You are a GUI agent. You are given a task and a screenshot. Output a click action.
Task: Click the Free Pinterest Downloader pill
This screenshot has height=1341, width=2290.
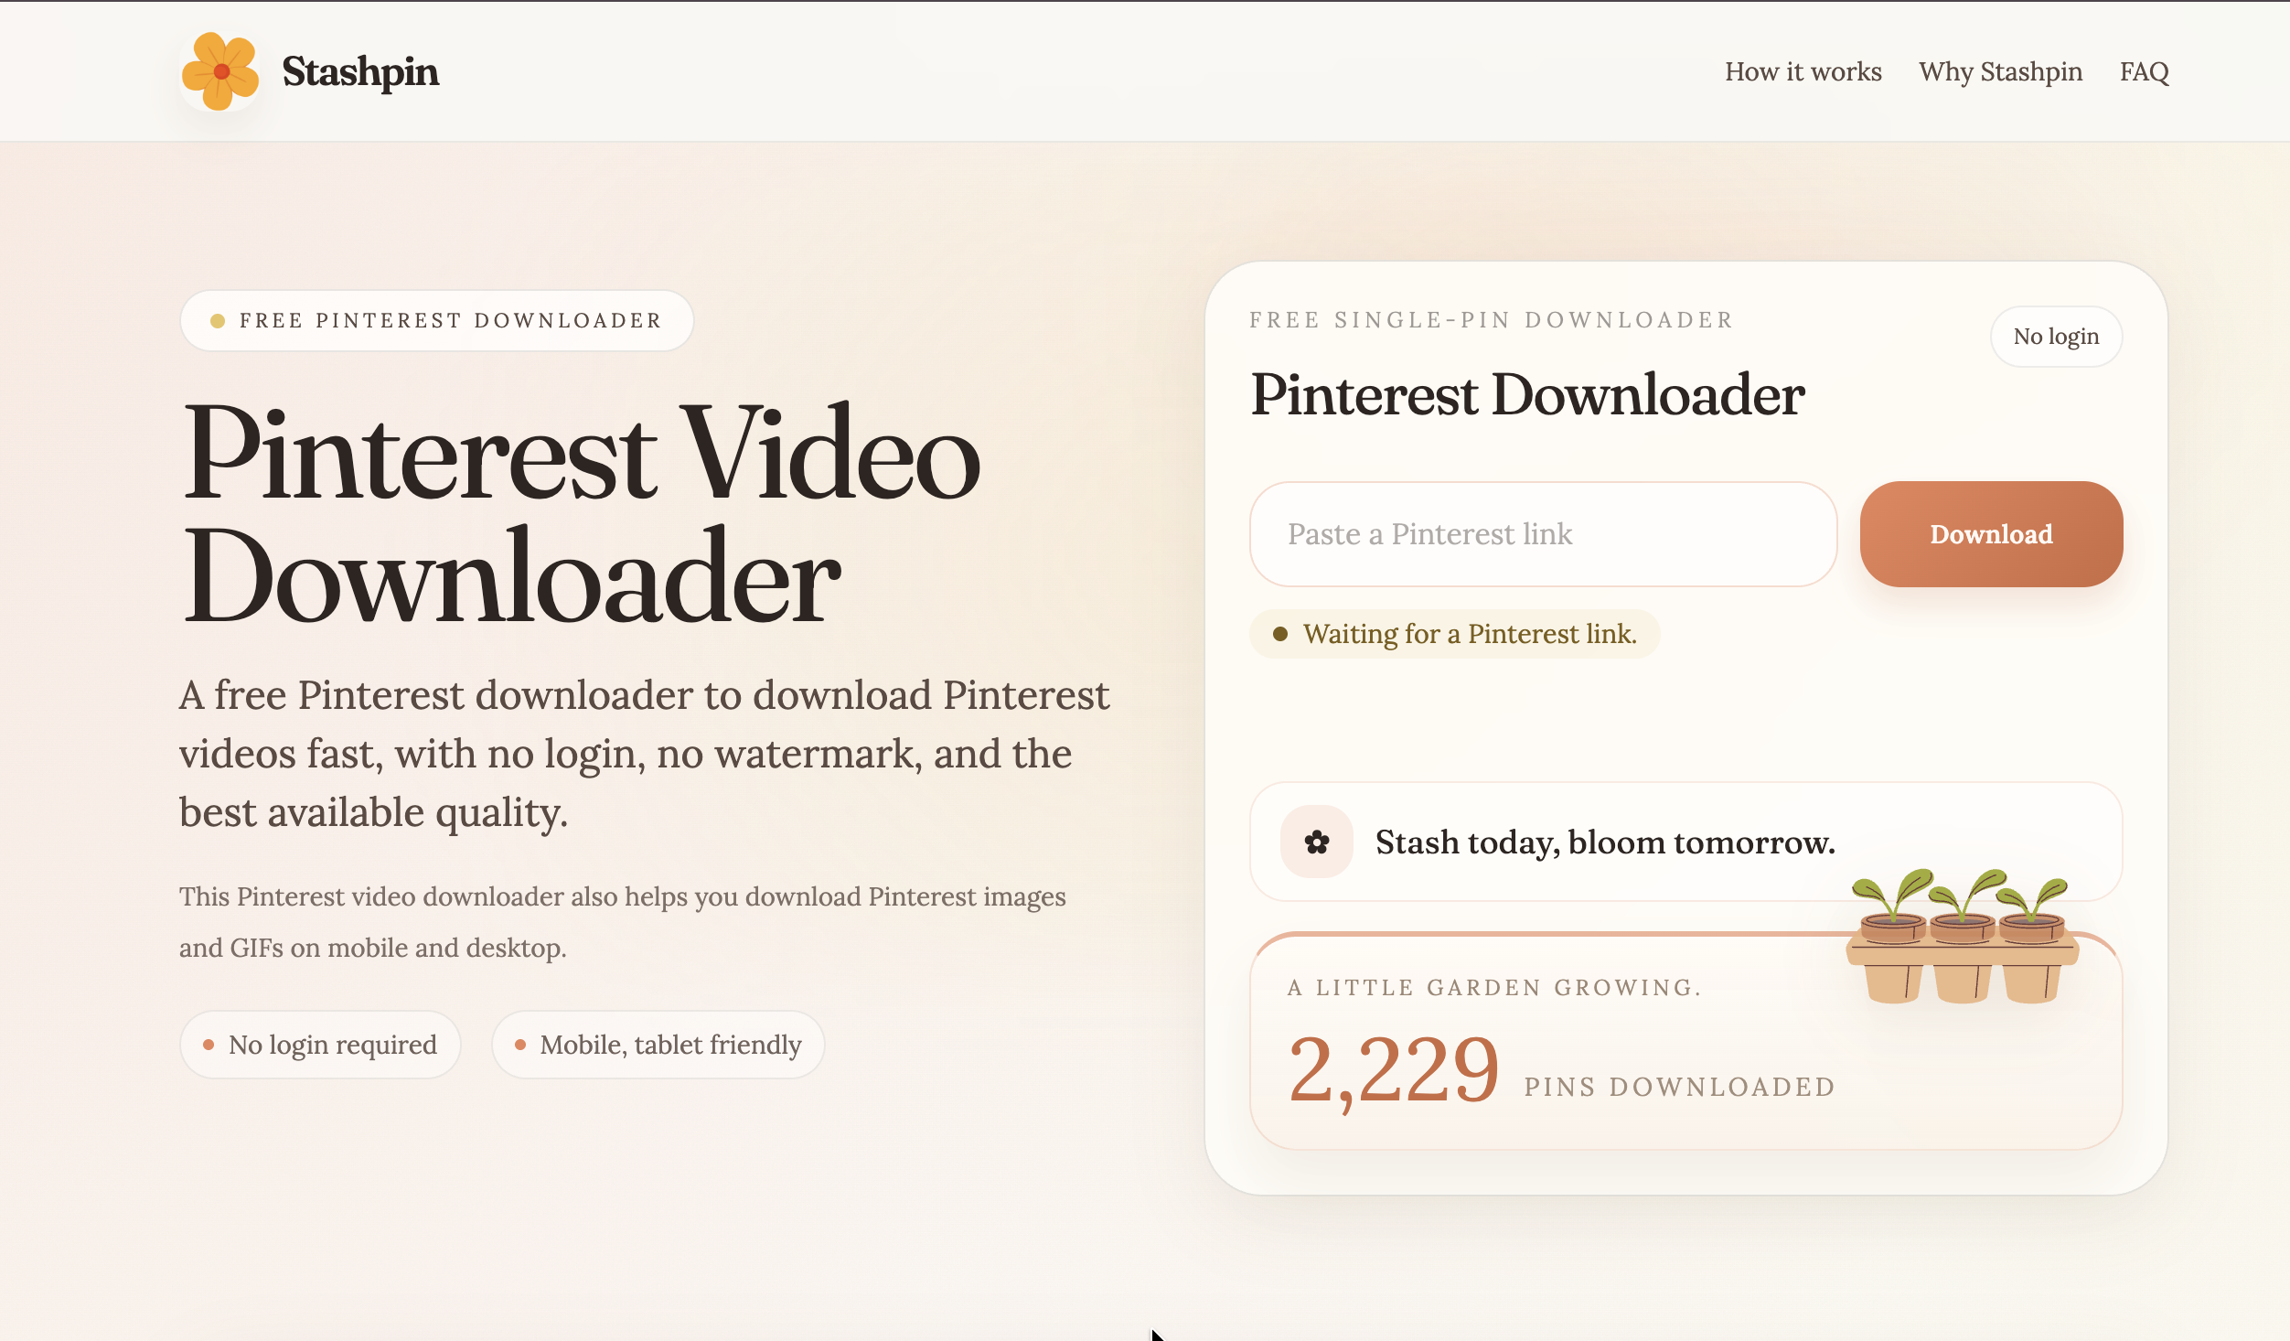point(437,320)
